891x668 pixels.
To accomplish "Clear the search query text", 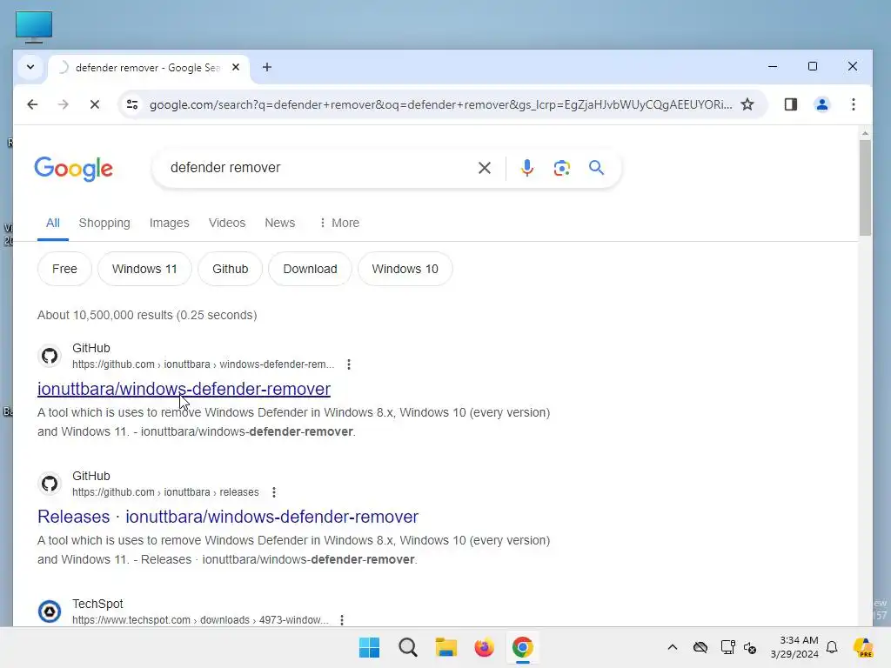I will pyautogui.click(x=484, y=168).
